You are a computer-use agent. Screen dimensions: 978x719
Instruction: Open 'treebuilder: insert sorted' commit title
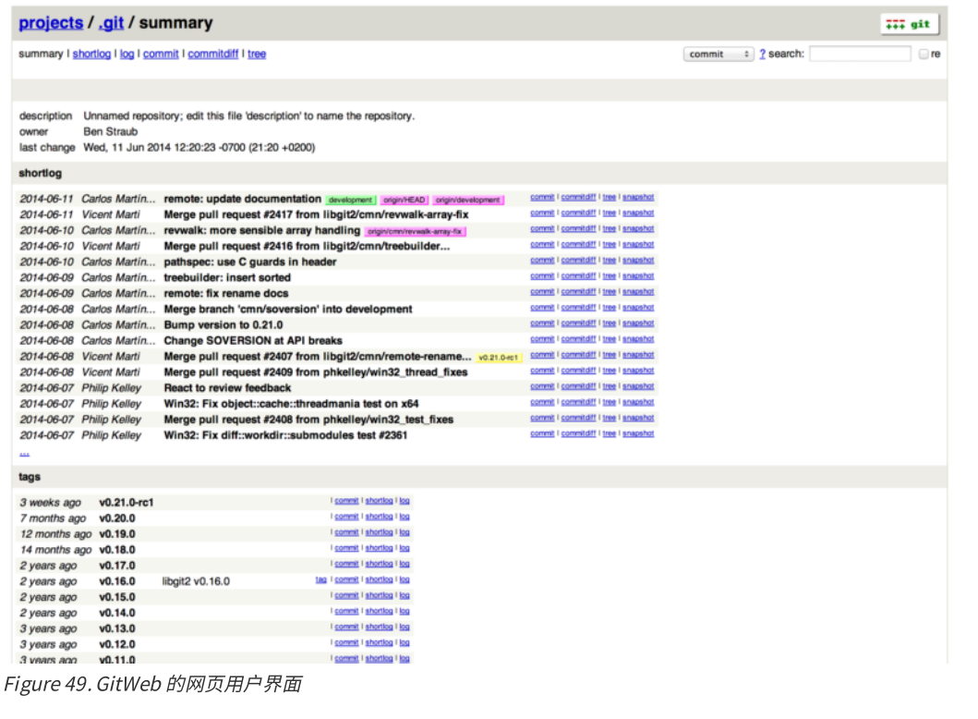click(227, 278)
